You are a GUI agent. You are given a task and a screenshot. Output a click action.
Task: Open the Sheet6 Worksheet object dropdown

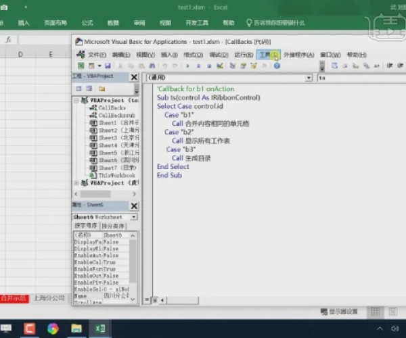point(134,217)
